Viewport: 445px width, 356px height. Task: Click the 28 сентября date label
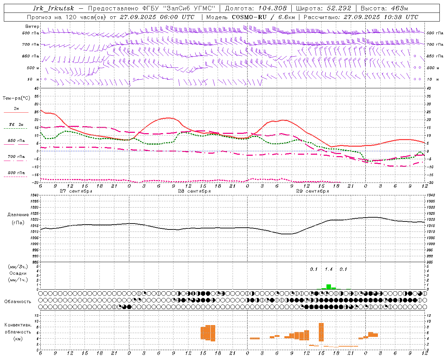(194, 191)
